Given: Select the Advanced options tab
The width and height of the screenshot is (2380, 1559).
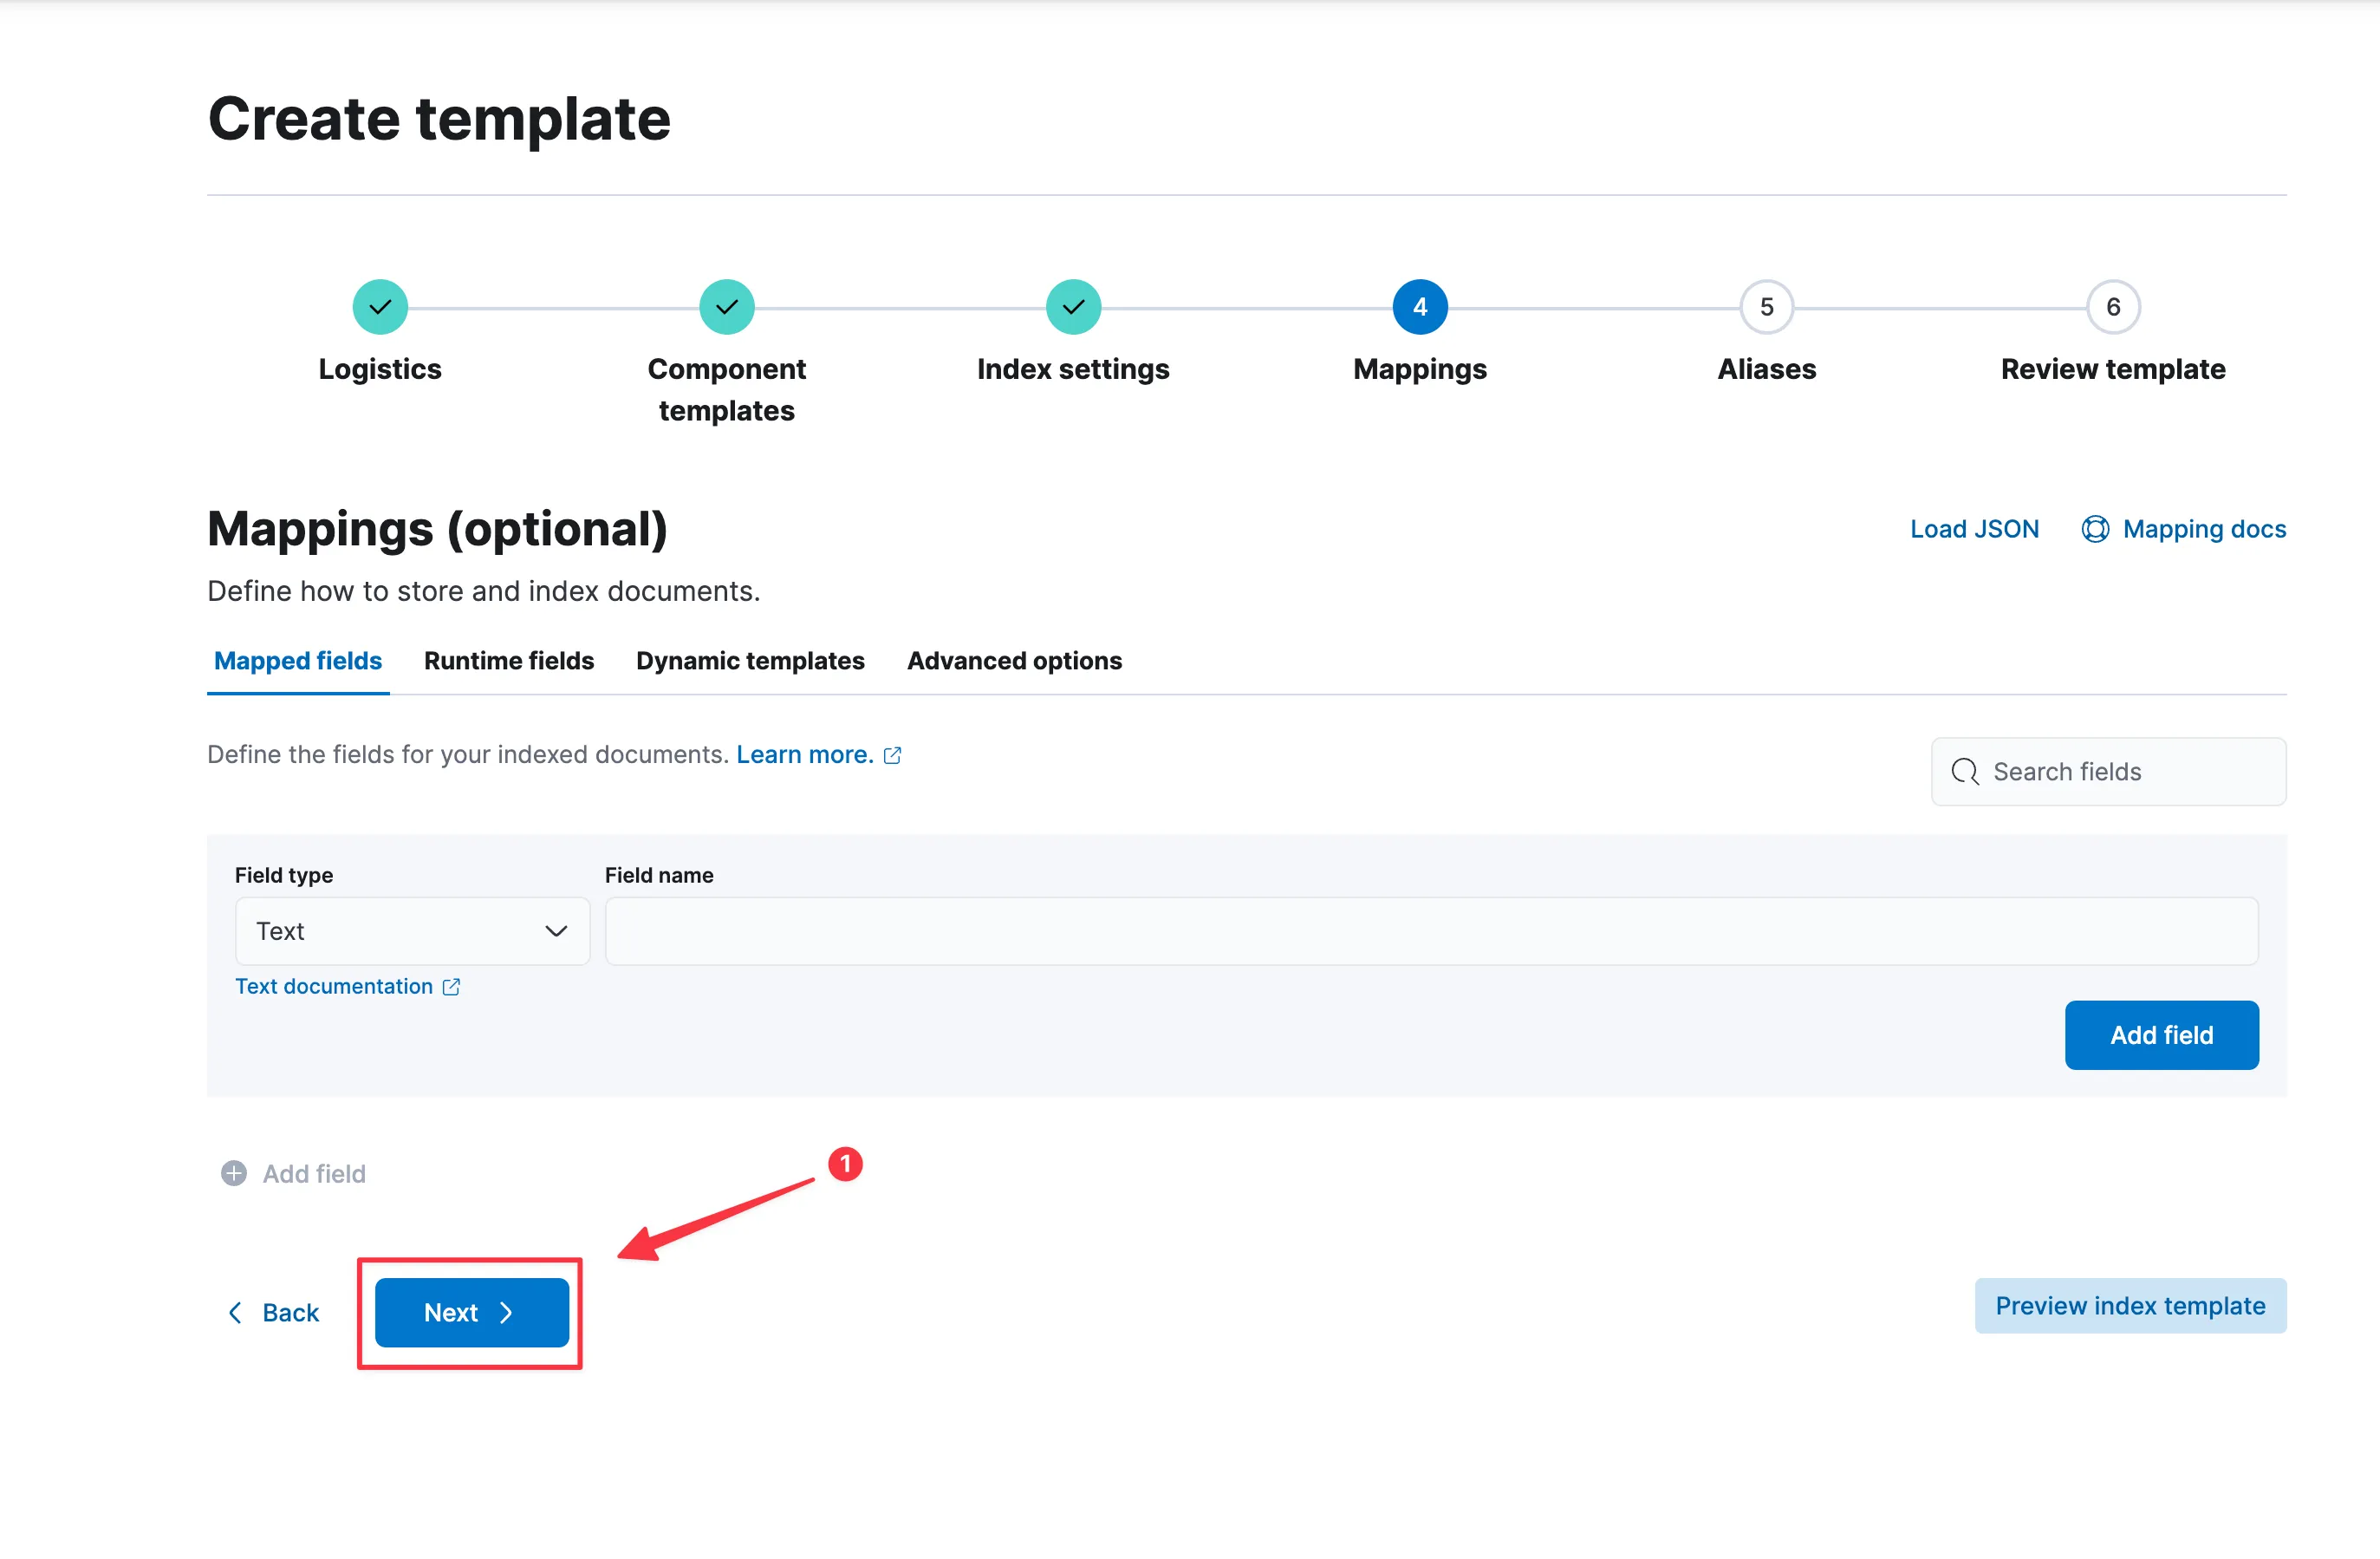Looking at the screenshot, I should click(x=1014, y=661).
